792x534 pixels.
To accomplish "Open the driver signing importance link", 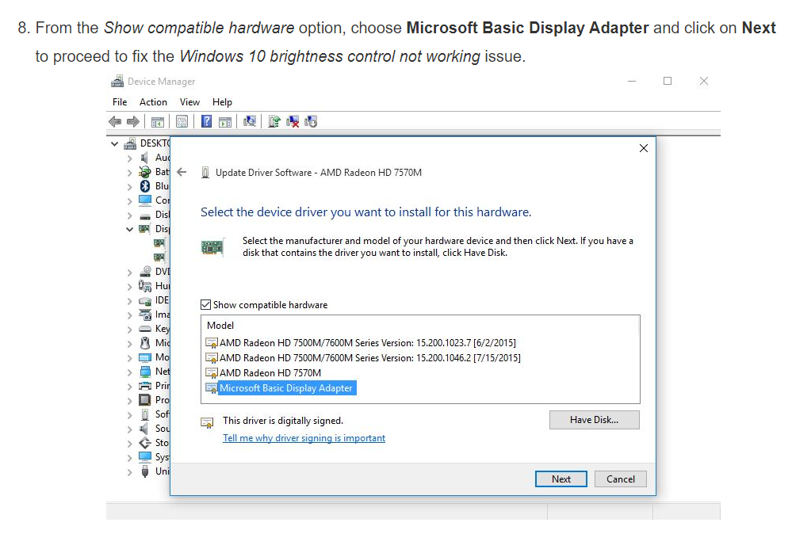I will coord(304,437).
